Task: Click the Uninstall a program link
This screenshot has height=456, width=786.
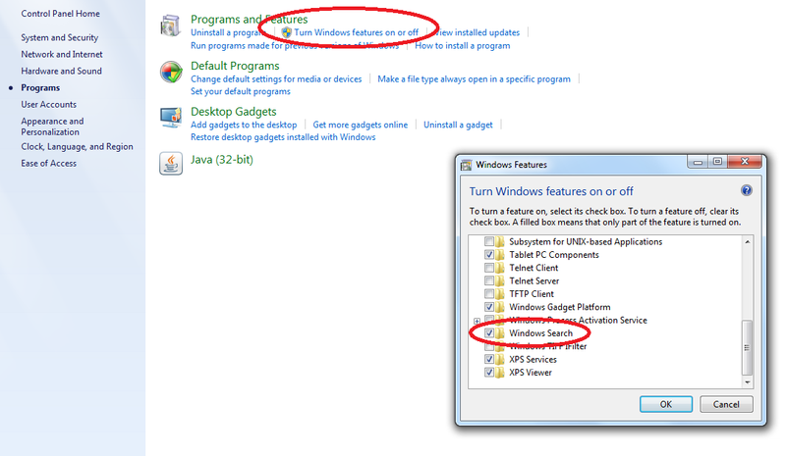Action: click(x=227, y=32)
